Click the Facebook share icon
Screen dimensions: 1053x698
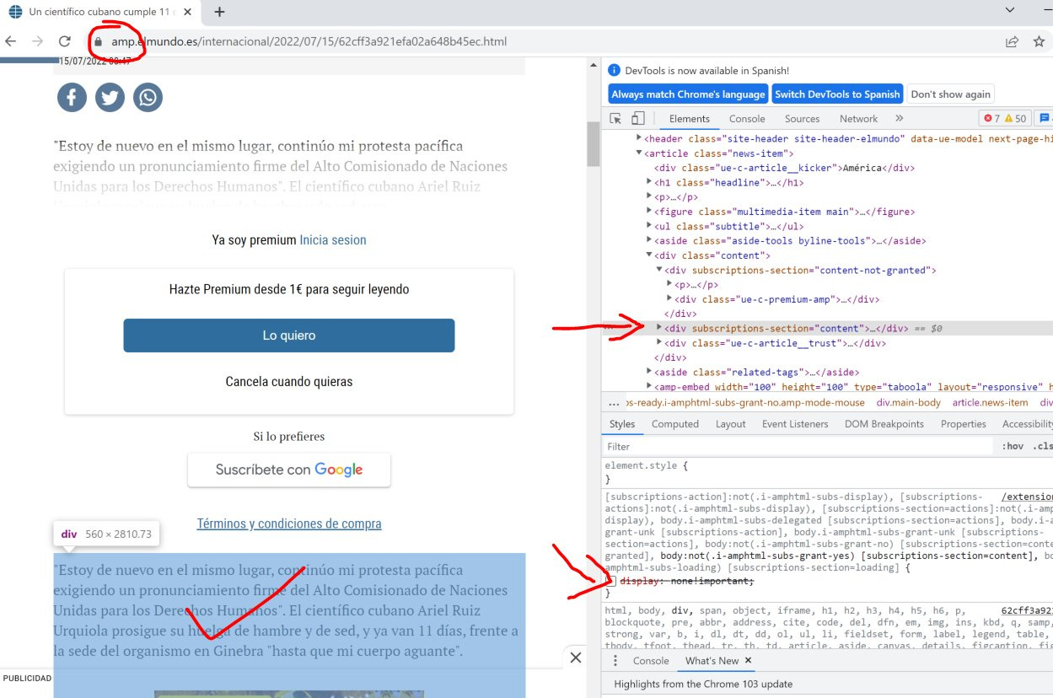[72, 98]
